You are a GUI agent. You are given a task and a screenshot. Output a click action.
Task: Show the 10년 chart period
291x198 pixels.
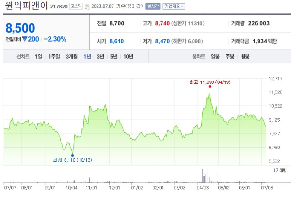[128, 56]
